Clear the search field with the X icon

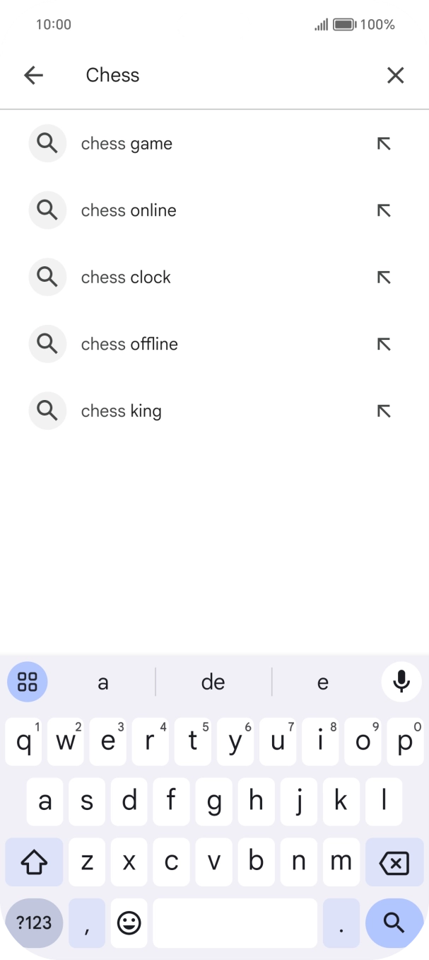click(395, 75)
